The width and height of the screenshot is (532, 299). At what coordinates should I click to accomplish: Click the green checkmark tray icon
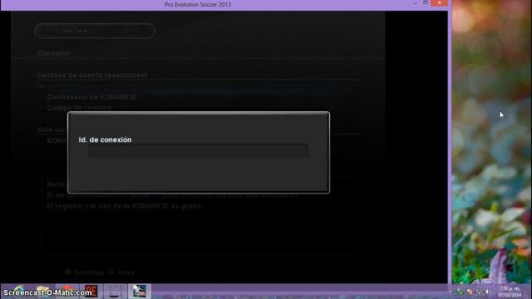point(461,292)
